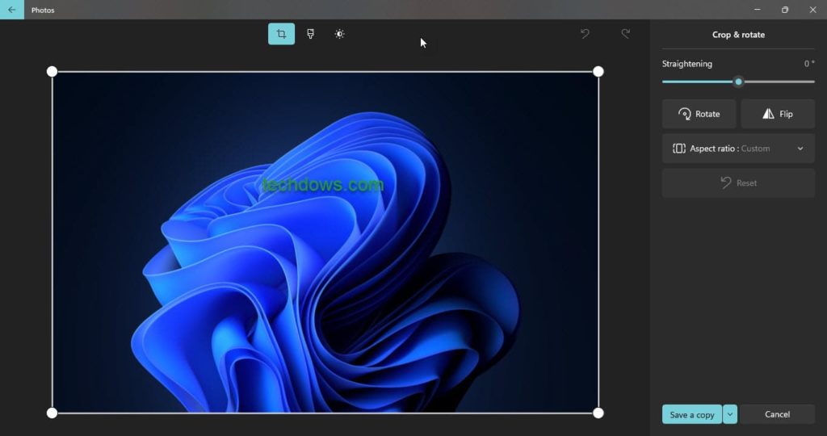Open the Save a copy options arrow
Image resolution: width=827 pixels, height=436 pixels.
tap(730, 414)
